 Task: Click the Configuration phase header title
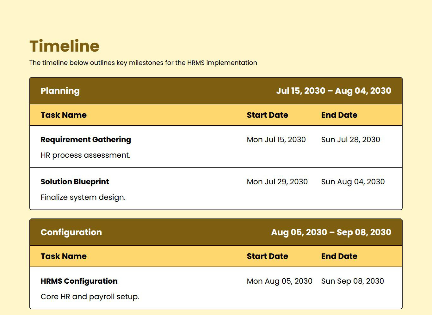click(x=71, y=232)
